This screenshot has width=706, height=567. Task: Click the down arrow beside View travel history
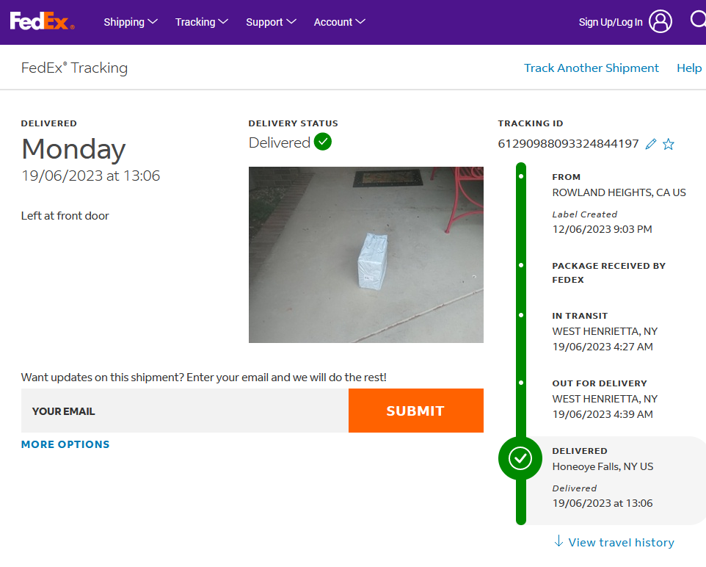[x=559, y=541]
